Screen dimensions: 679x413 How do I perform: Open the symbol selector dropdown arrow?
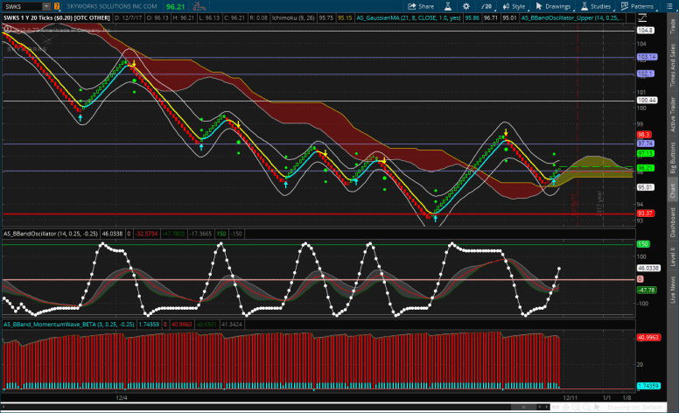[x=46, y=5]
